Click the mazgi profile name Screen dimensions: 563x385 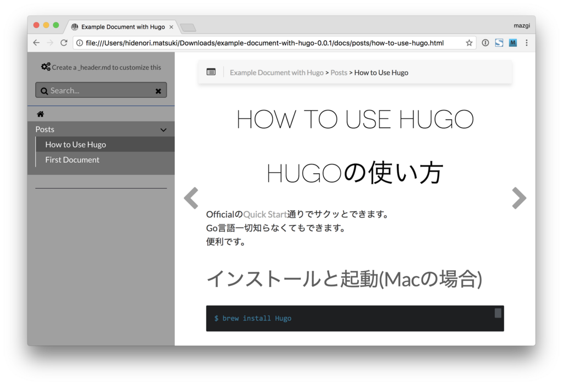(521, 25)
